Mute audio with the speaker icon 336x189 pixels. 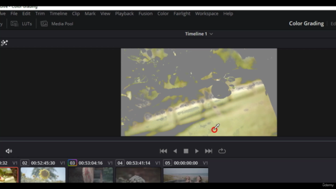tap(9, 151)
